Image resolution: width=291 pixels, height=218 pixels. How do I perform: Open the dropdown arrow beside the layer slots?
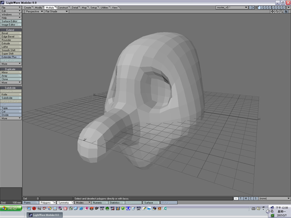tap(289, 8)
